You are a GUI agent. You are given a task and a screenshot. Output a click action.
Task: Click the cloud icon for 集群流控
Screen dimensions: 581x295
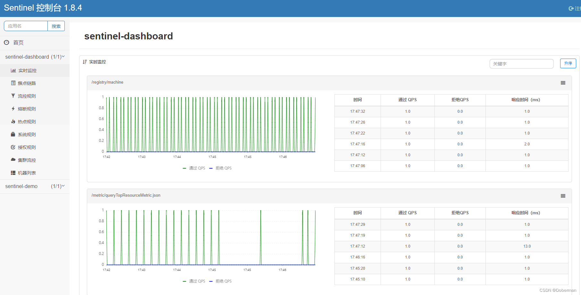tap(13, 159)
